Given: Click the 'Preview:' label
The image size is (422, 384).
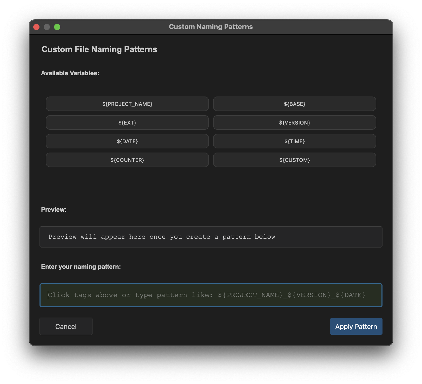Looking at the screenshot, I should click(x=54, y=210).
